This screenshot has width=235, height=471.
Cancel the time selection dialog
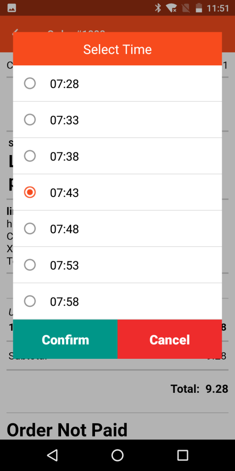[170, 339]
